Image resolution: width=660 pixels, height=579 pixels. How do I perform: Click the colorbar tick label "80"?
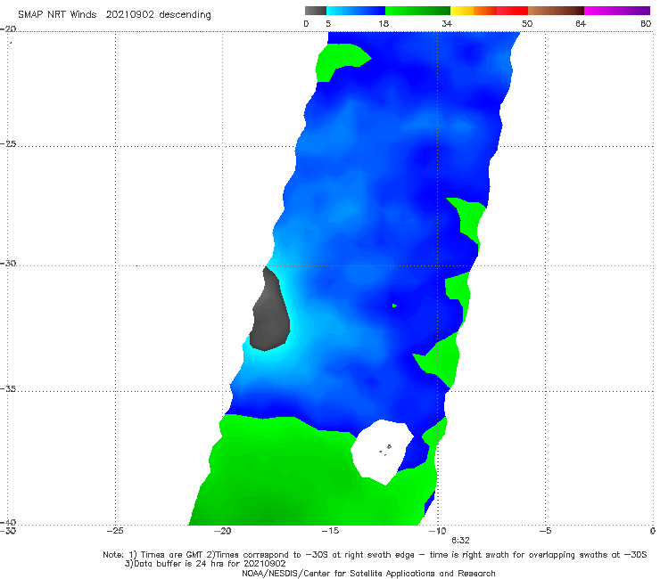(x=646, y=23)
